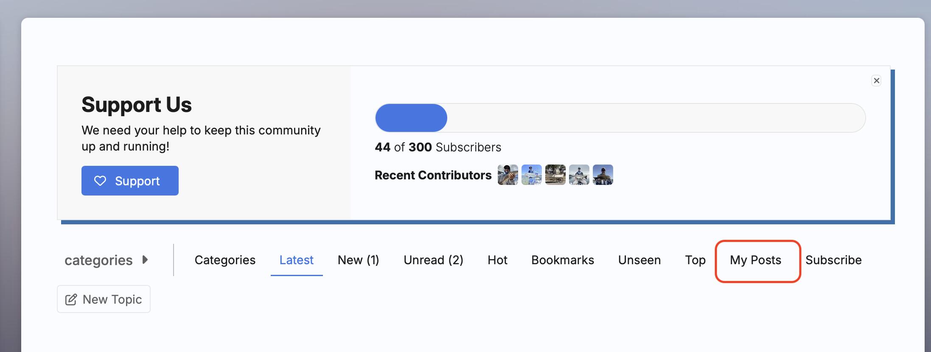Expand the categories dropdown arrow
Screen dimensions: 931x352
[x=145, y=260]
